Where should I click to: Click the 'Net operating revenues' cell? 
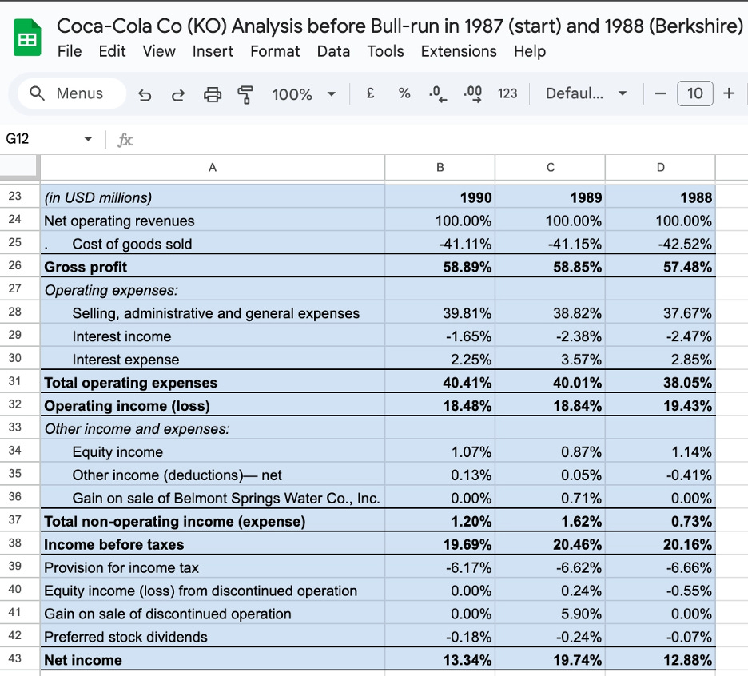pyautogui.click(x=213, y=220)
